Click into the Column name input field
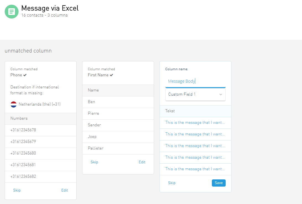302x204 pixels. pyautogui.click(x=195, y=81)
